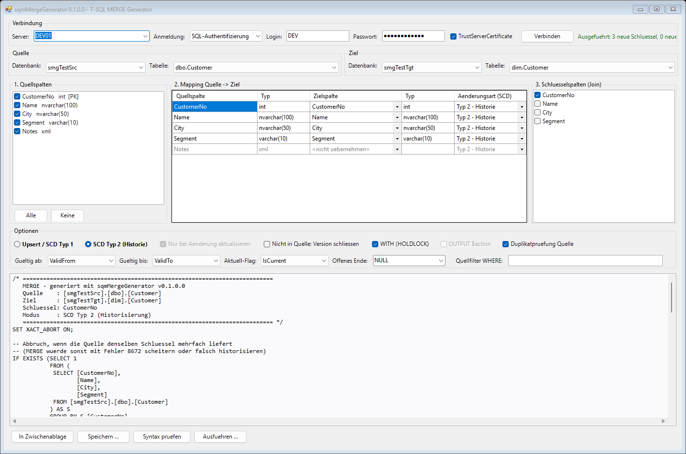This screenshot has height=454, width=686.
Task: Toggle the WITH (HOLDLOCK) checkbox
Action: (375, 244)
